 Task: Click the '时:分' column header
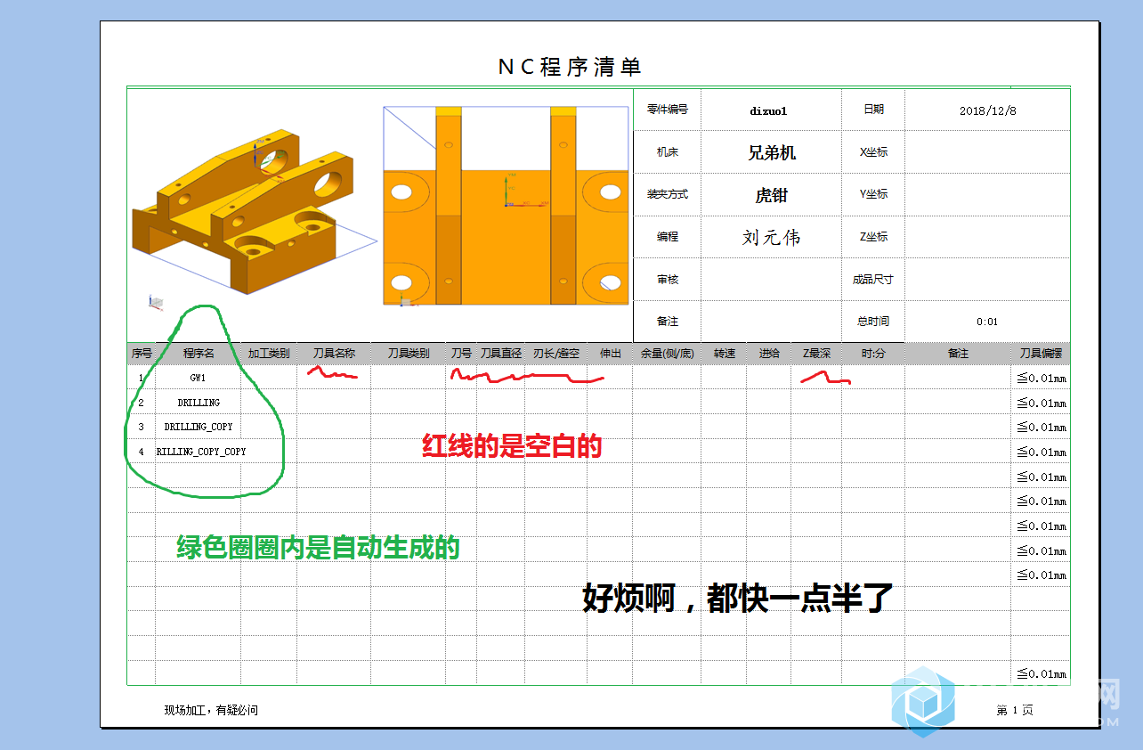(873, 354)
